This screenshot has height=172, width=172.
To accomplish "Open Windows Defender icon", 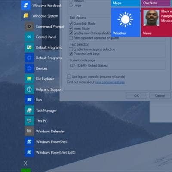I will click(29, 131).
